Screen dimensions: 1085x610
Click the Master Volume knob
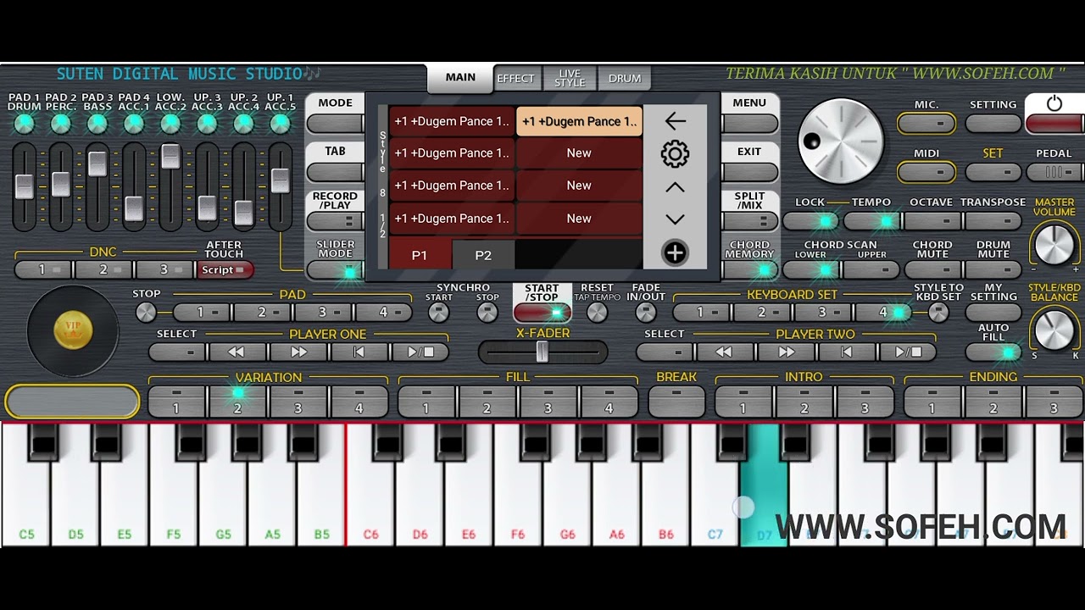pos(1054,246)
